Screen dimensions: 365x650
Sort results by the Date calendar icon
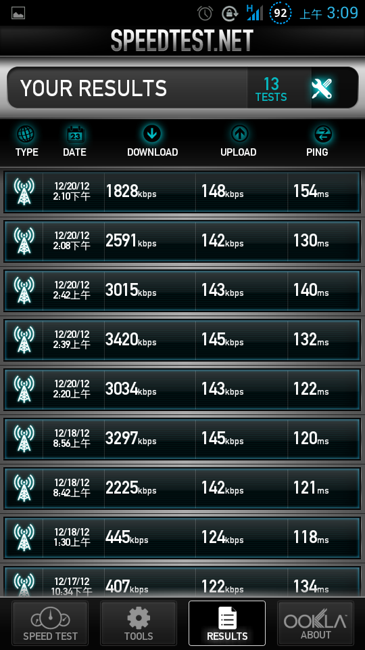click(x=75, y=134)
